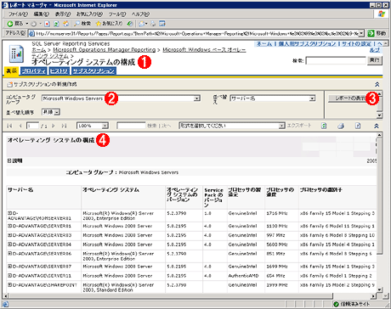391x309 pixels.
Task: Switch to the プロパティ tab
Action: point(34,71)
